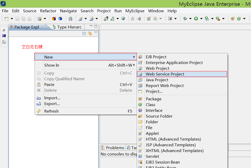Screen dimensions: 251x168
Task: Click the yellow and purple cube toolbar icon
Action: pyautogui.click(x=54, y=19)
